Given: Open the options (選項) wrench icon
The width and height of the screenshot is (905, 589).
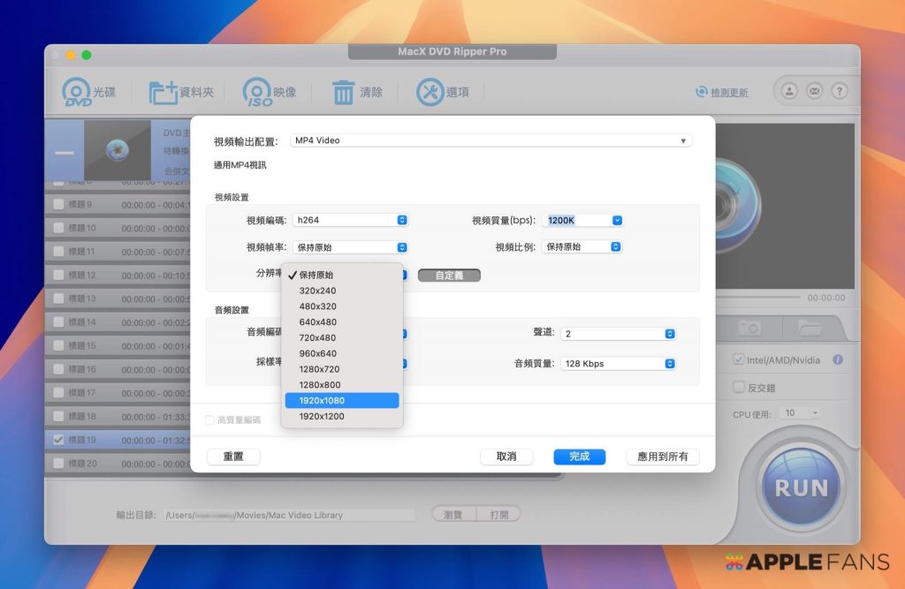Looking at the screenshot, I should pos(430,92).
